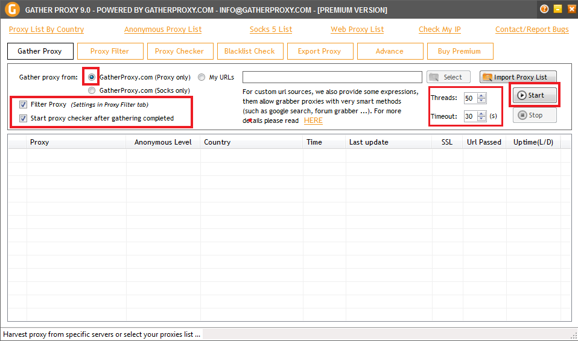Viewport: 578px width, 341px height.
Task: Open the Socks 5 List link
Action: [271, 30]
